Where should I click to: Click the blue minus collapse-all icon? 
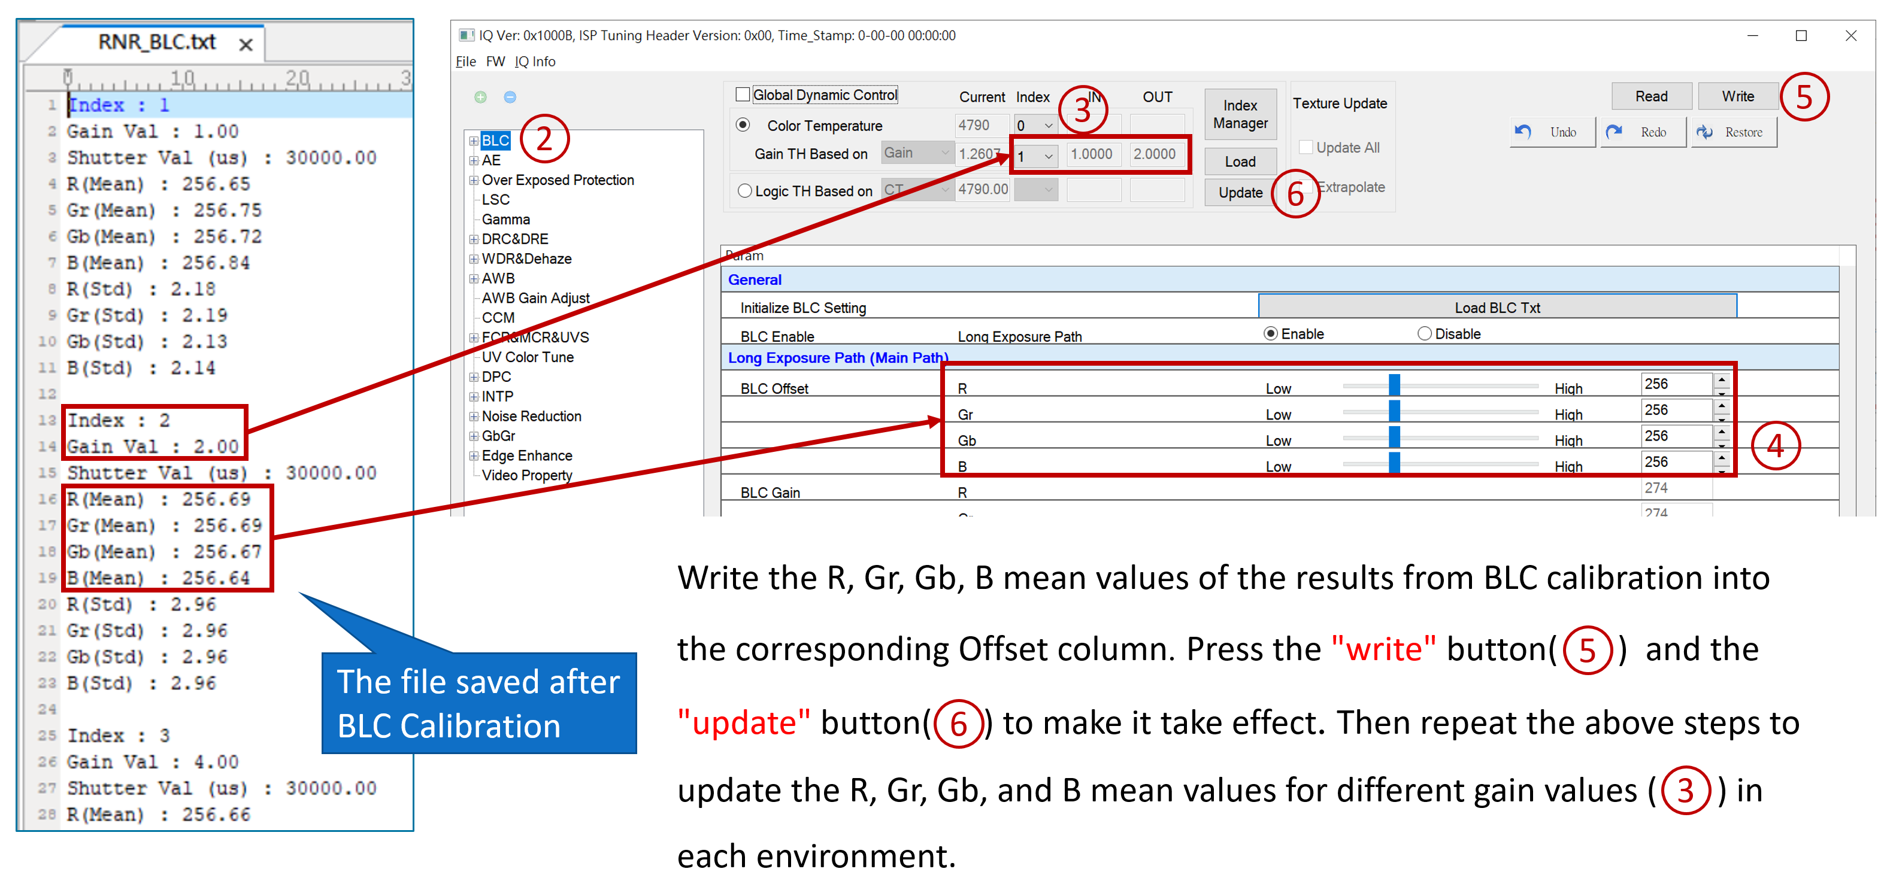point(510,97)
